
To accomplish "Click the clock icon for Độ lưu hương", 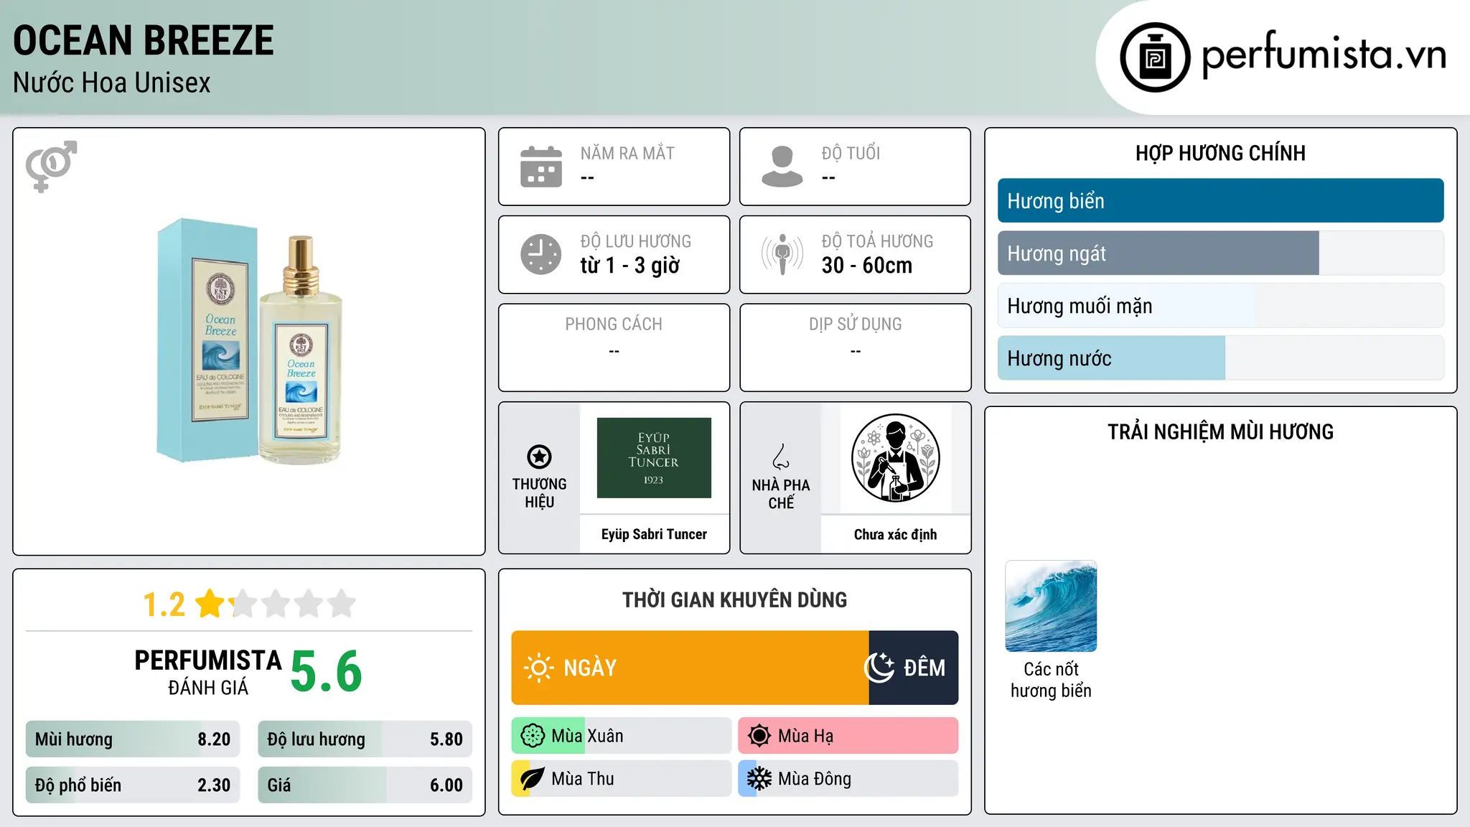I will coord(541,254).
